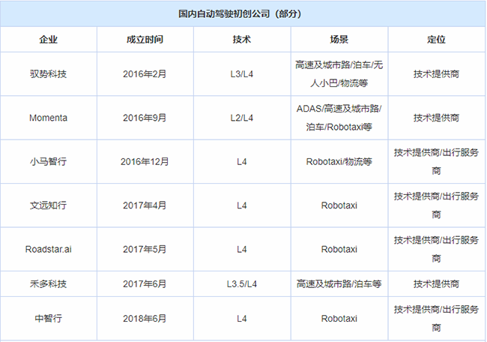
Task: Select 高速及城市路/泊车/无人小巴/物流等 scenario cell
Action: point(339,74)
